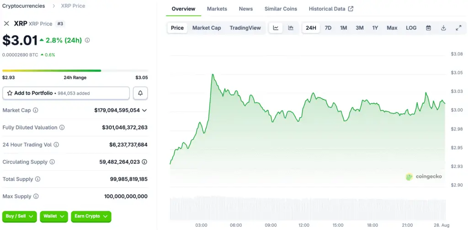Screen dimensions: 468x230
Task: Click the 99,985,819,185 total supply value
Action: (x=128, y=179)
